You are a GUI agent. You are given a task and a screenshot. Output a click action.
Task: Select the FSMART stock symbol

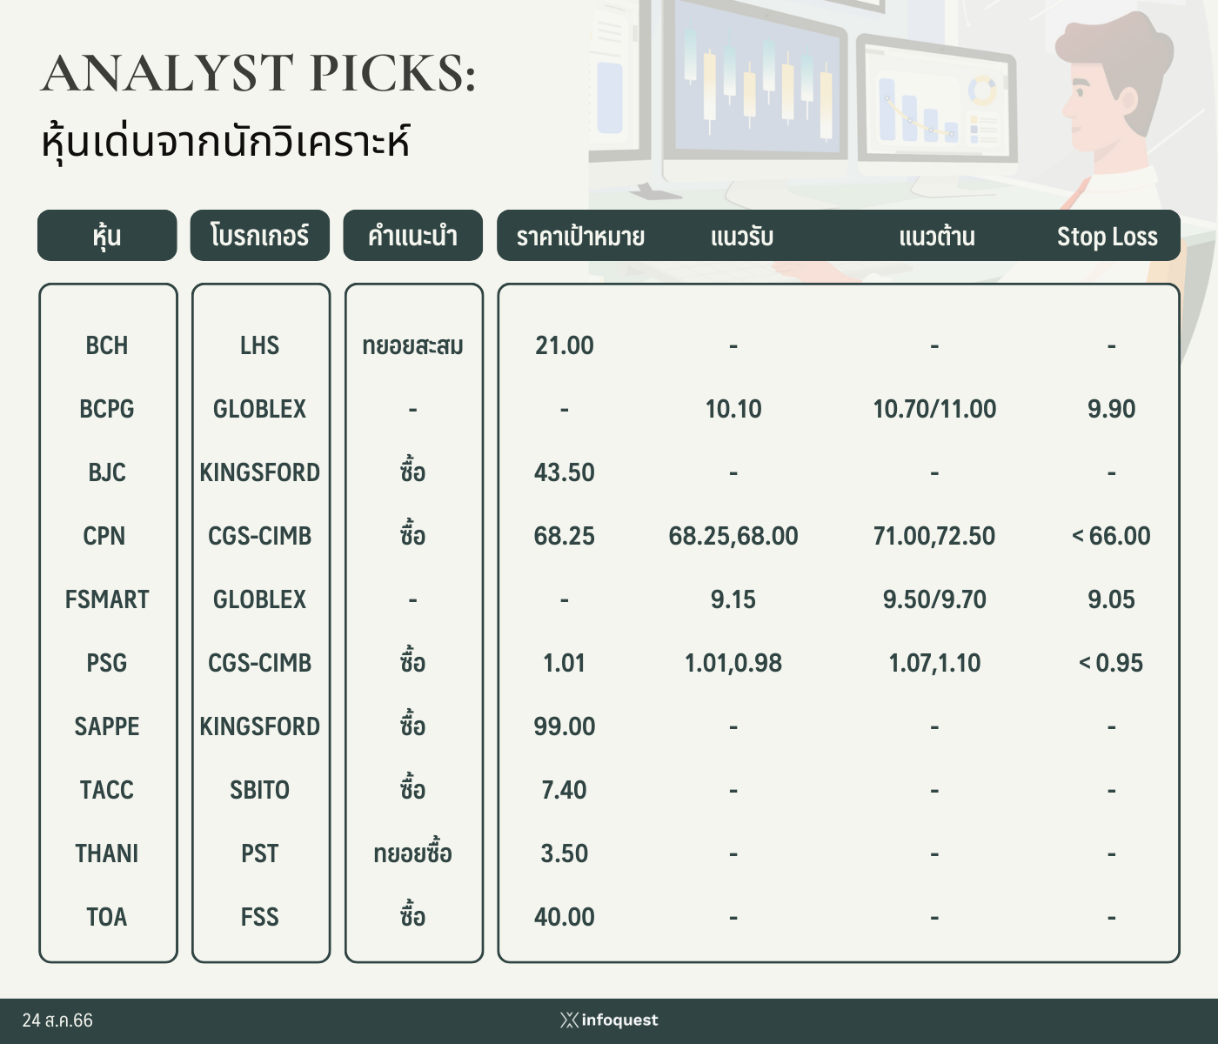[107, 599]
